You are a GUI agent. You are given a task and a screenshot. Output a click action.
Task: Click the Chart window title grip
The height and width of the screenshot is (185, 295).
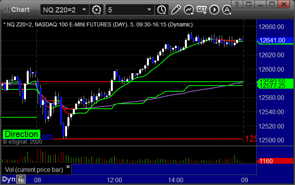pos(7,10)
